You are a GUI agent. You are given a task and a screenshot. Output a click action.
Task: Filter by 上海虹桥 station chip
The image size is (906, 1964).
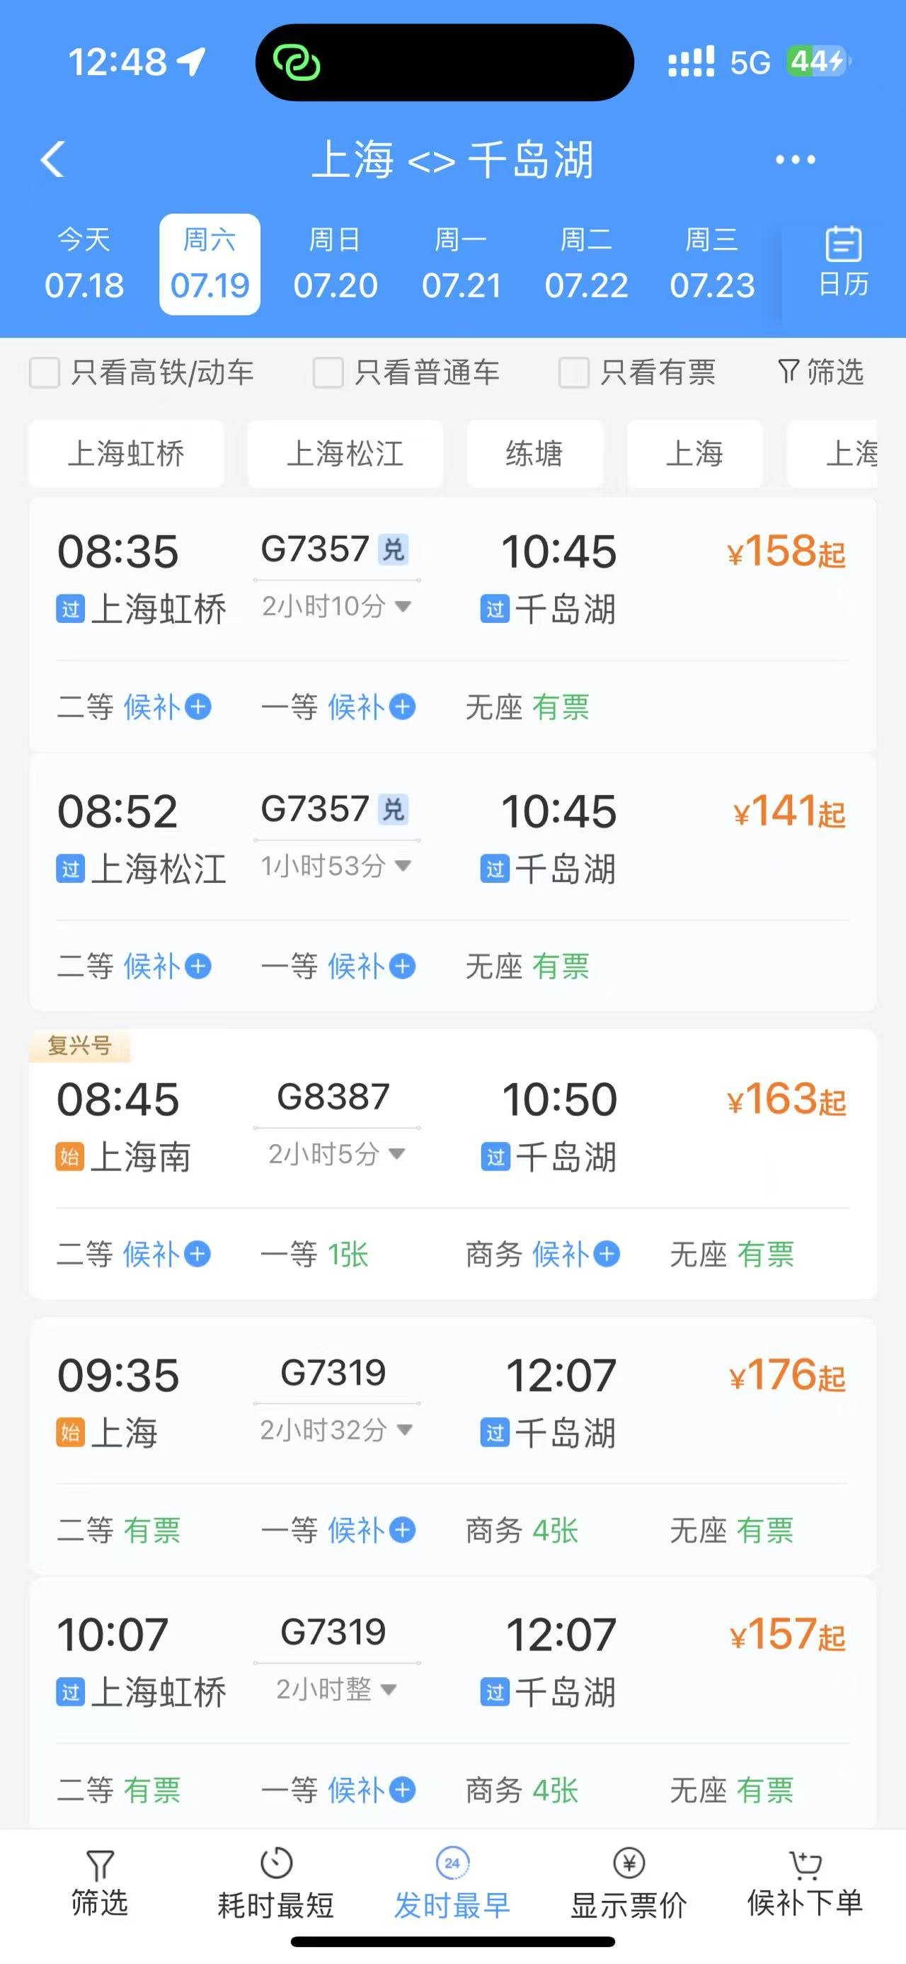click(127, 454)
